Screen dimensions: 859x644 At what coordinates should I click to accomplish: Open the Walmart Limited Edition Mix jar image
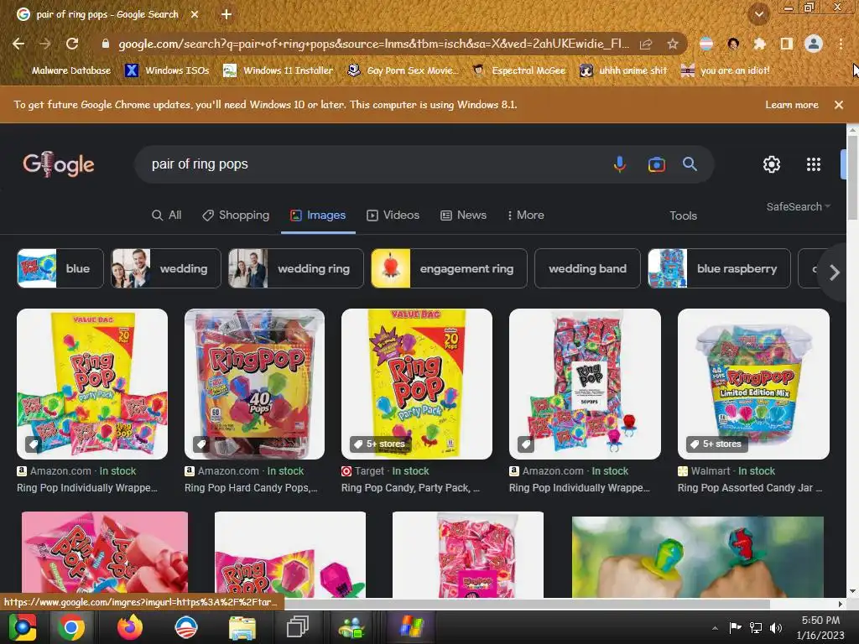pos(753,384)
